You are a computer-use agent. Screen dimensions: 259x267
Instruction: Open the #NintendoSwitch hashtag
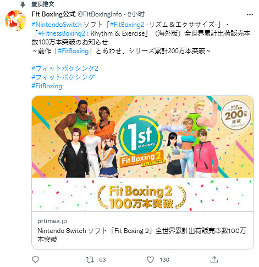[x=57, y=25]
